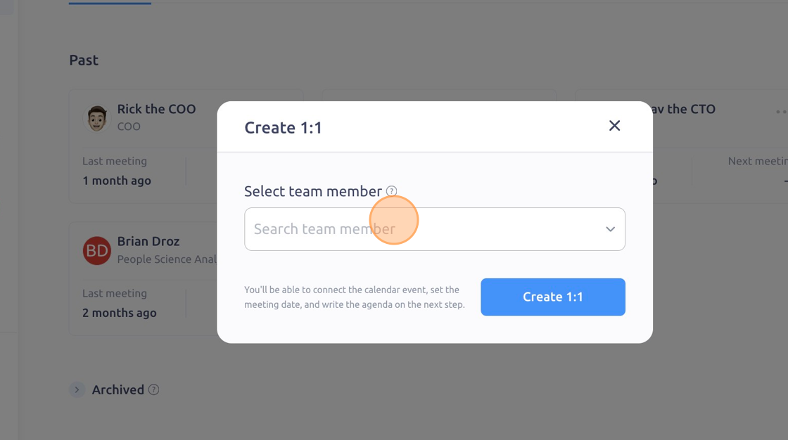The image size is (788, 440).
Task: Open three-dots menu on CTO card
Action: pos(781,112)
